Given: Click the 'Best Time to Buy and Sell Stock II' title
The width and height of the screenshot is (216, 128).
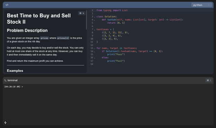Looking at the screenshot, I should coord(39,19).
